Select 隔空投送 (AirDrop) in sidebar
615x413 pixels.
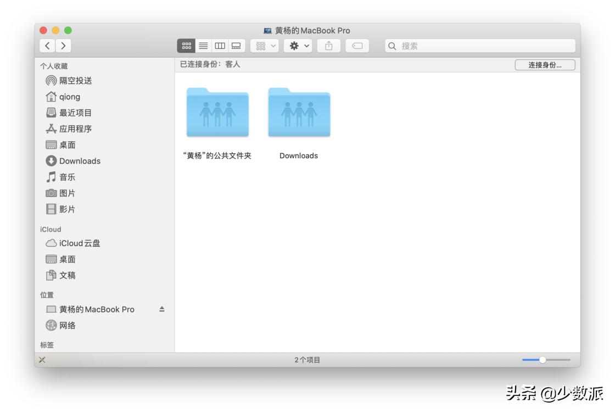click(x=75, y=81)
